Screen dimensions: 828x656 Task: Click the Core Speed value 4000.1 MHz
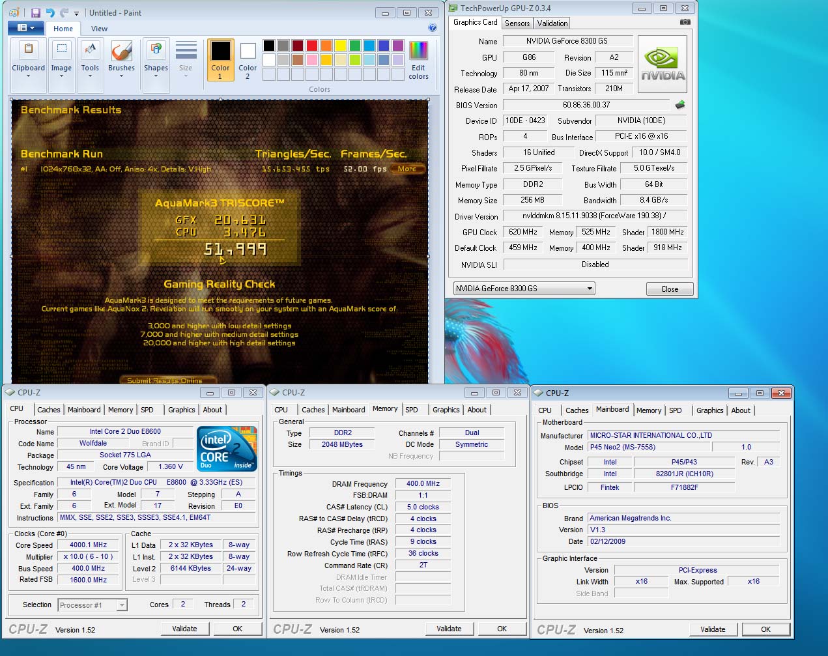tap(88, 545)
